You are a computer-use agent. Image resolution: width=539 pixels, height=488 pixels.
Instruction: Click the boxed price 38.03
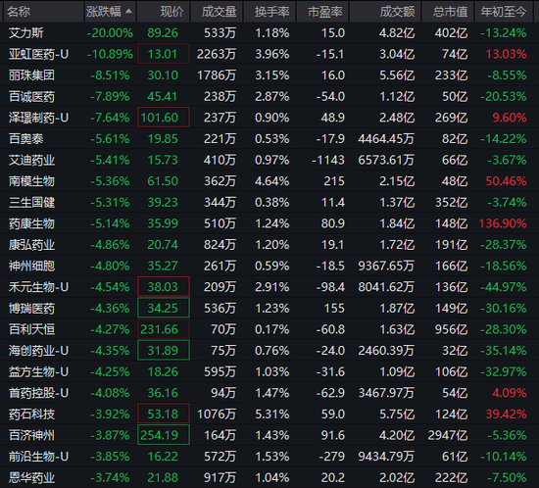[164, 287]
